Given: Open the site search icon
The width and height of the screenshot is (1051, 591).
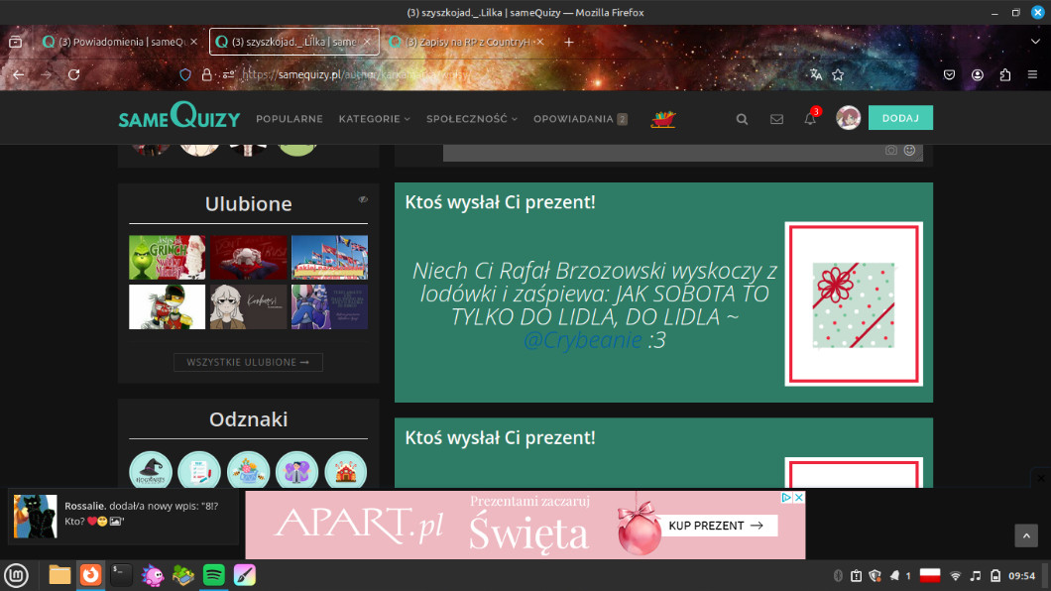Looking at the screenshot, I should pos(742,119).
